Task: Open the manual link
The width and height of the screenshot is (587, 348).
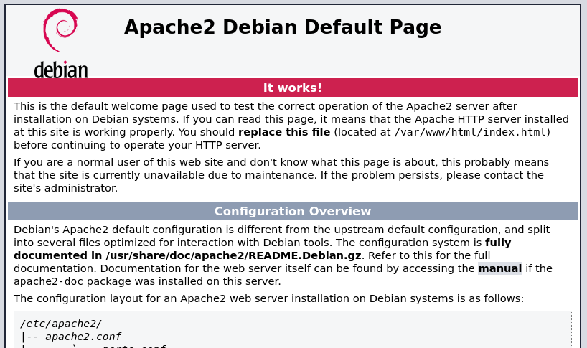Action: coord(499,268)
